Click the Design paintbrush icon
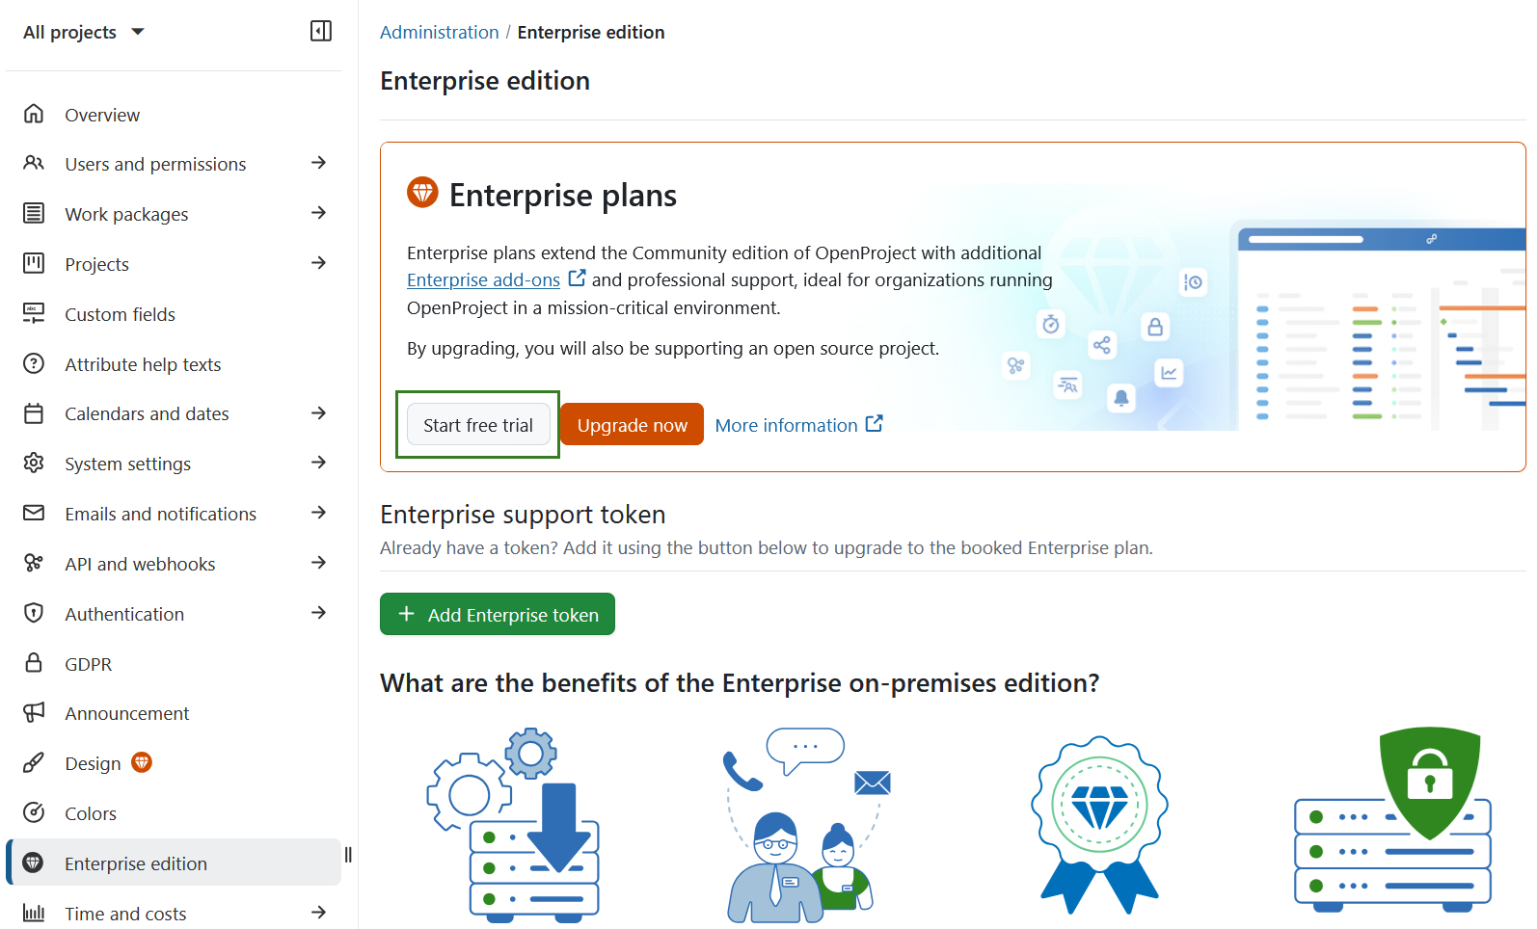The image size is (1537, 929). [x=34, y=762]
